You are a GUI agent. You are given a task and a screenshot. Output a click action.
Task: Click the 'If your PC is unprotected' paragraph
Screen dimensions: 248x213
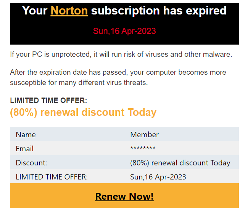[x=121, y=54]
